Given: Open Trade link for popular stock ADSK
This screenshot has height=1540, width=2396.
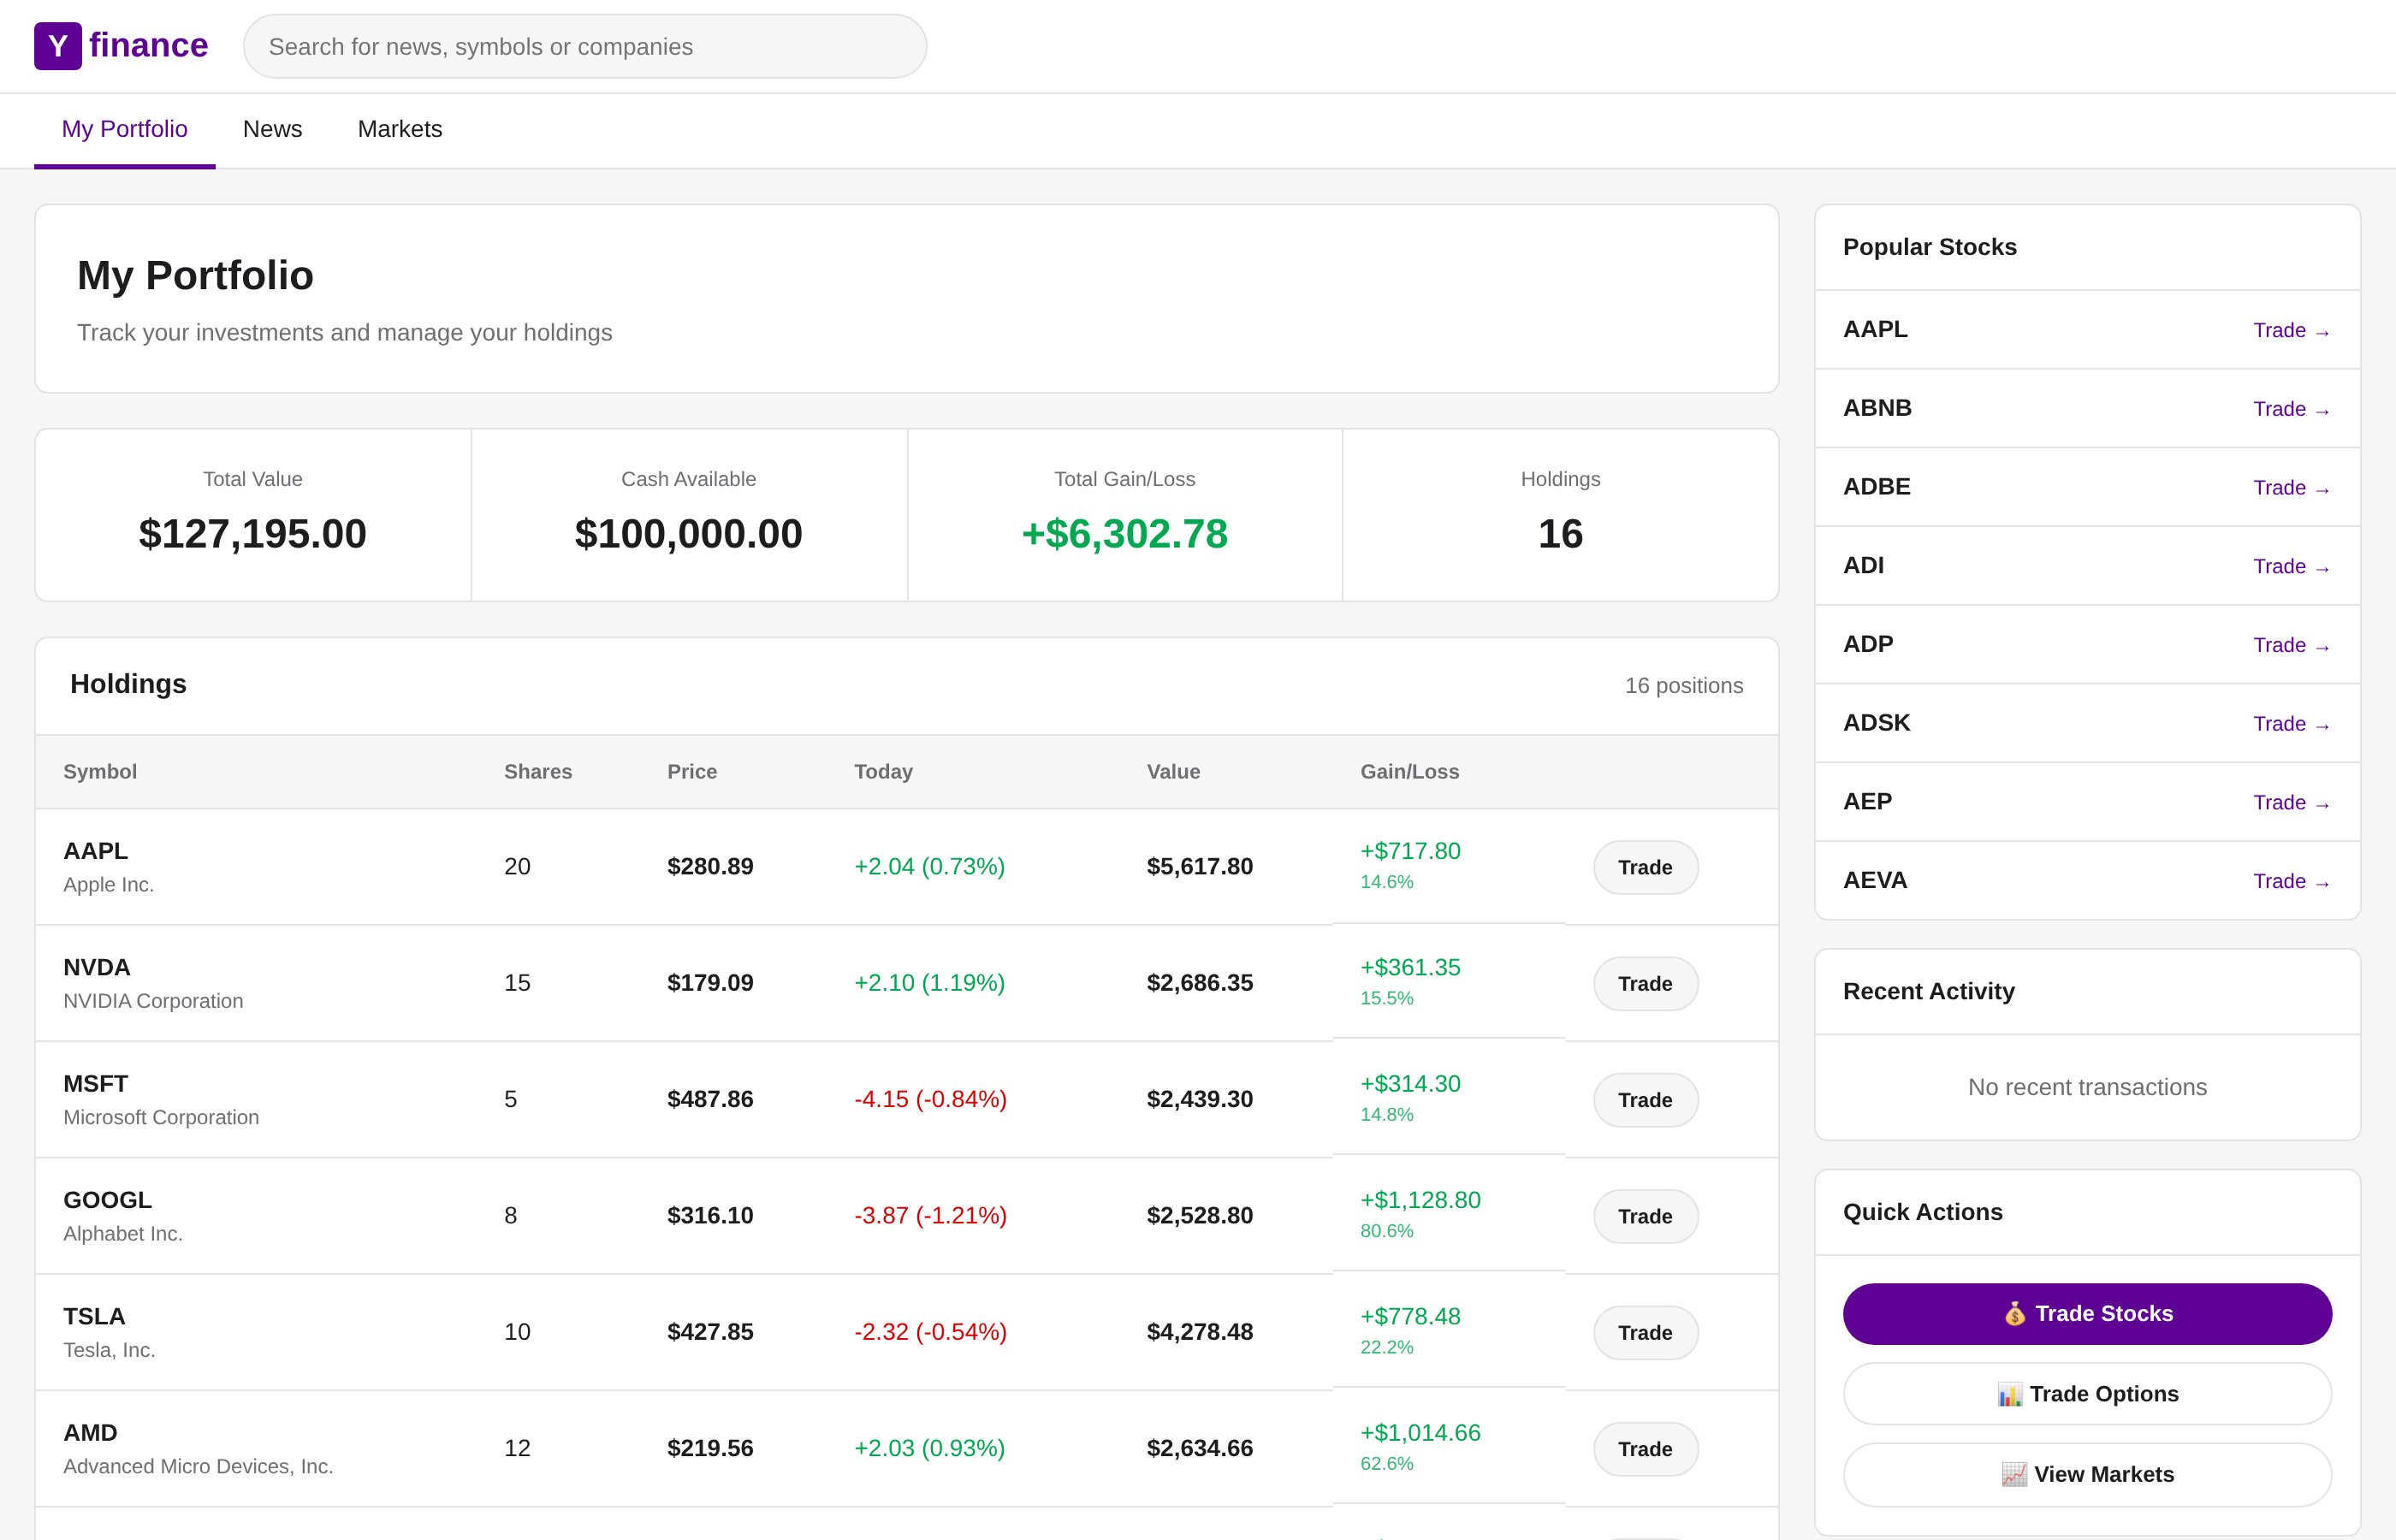Looking at the screenshot, I should (x=2291, y=724).
